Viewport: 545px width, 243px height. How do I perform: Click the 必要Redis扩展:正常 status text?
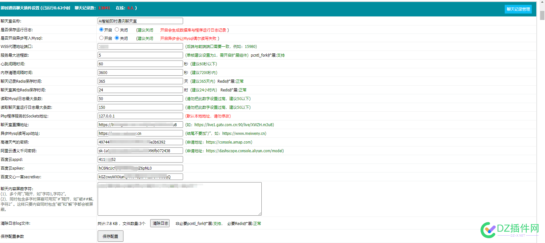pyautogui.click(x=244, y=223)
